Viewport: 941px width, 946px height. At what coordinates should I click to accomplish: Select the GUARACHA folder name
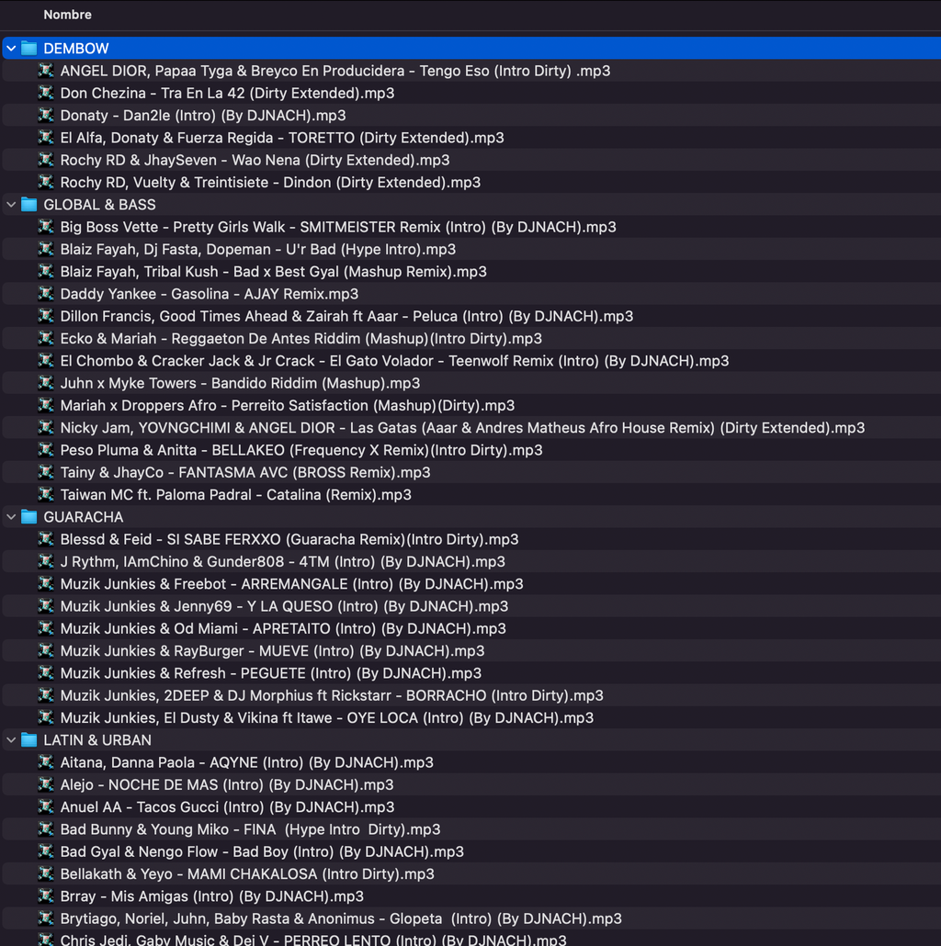84,517
